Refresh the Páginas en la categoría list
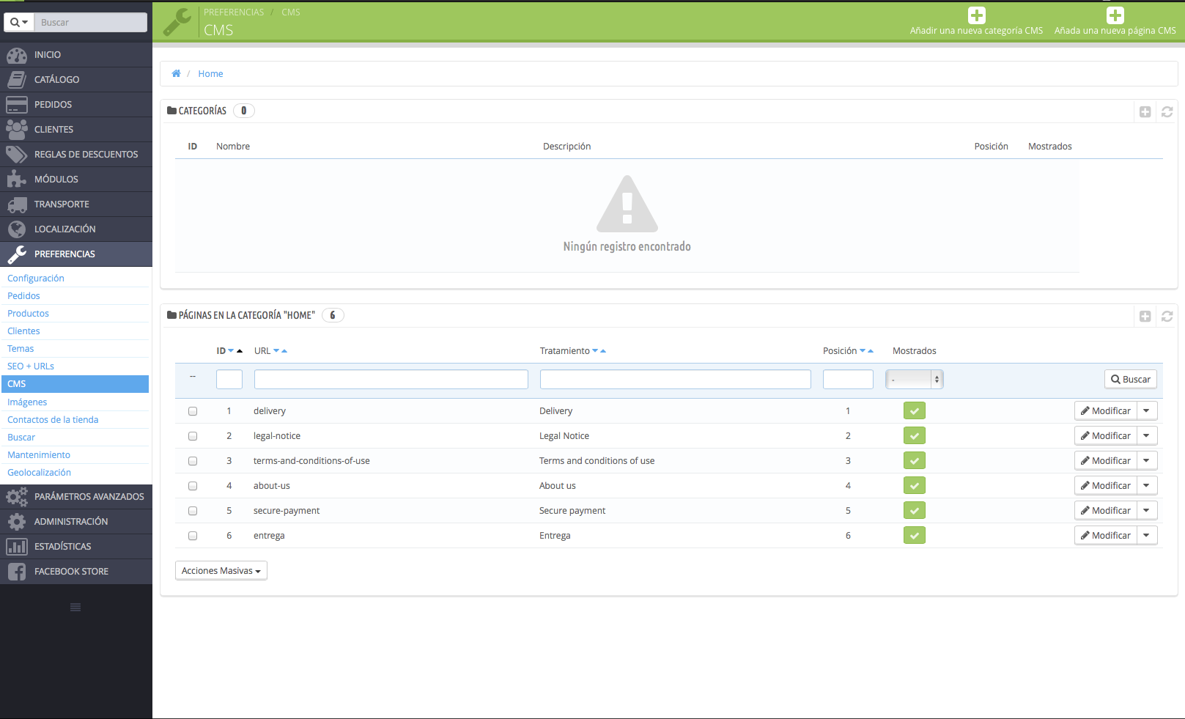The image size is (1185, 719). [x=1167, y=317]
